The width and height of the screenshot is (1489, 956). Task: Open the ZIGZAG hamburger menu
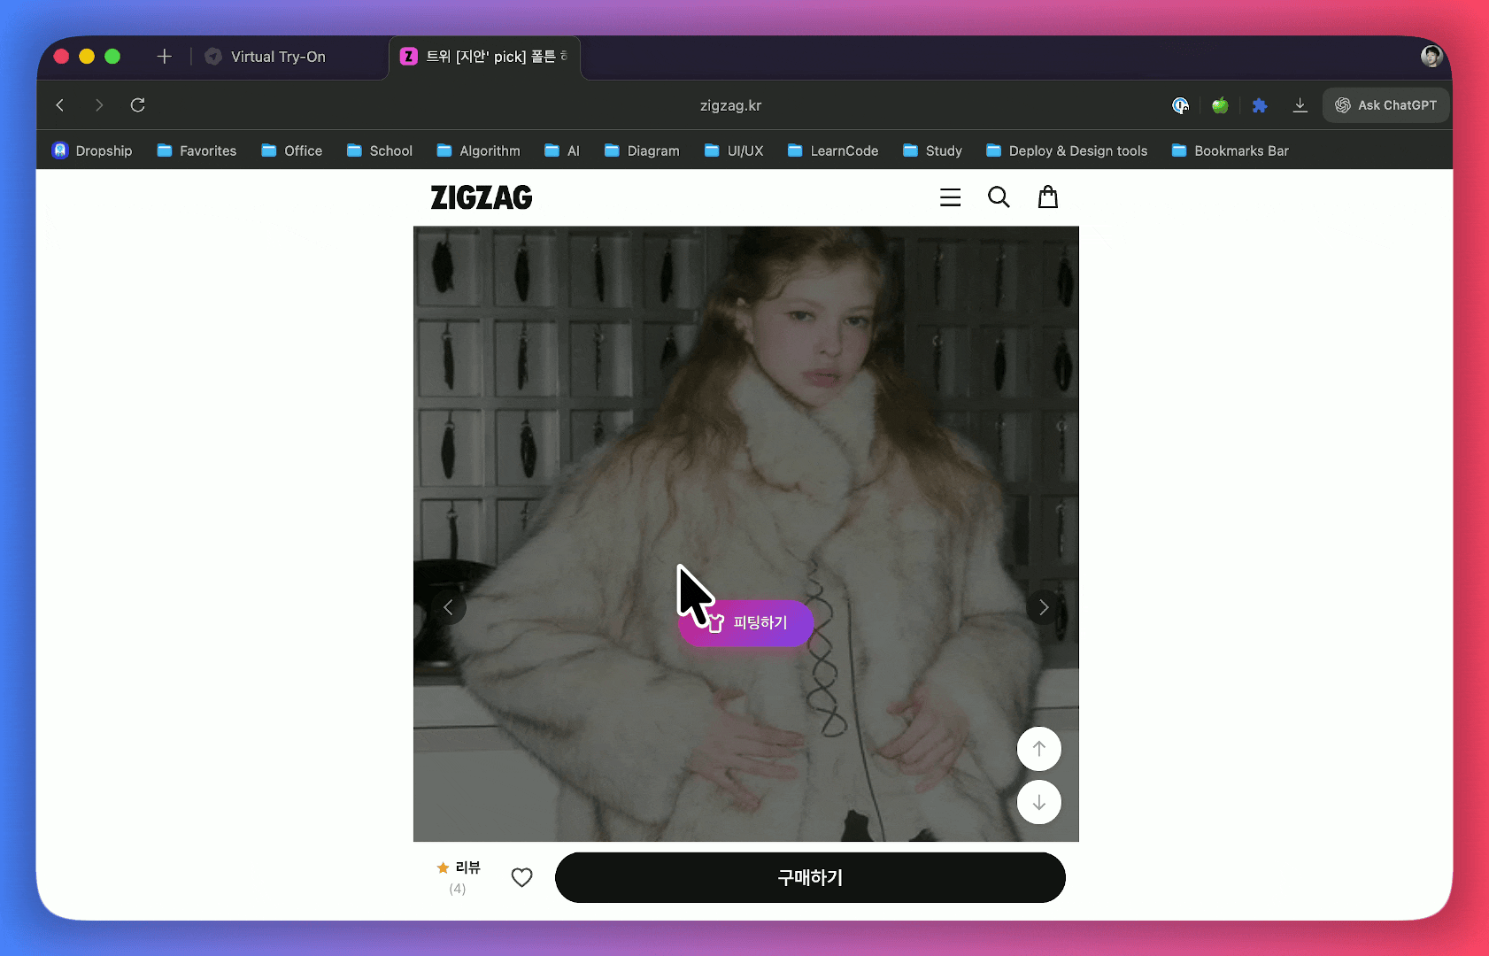click(950, 197)
